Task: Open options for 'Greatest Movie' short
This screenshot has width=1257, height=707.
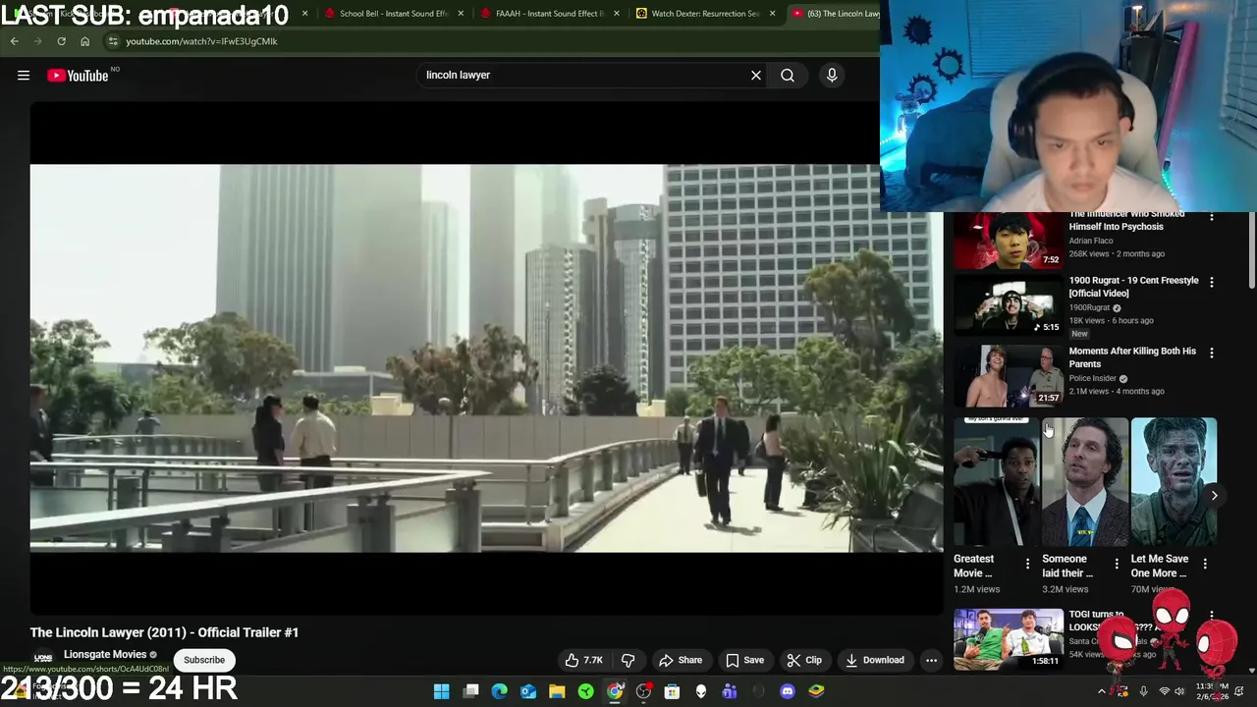Action: pyautogui.click(x=1027, y=564)
